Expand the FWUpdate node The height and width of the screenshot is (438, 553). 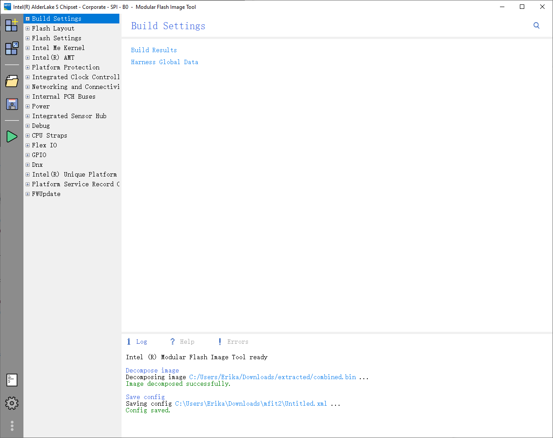[27, 194]
